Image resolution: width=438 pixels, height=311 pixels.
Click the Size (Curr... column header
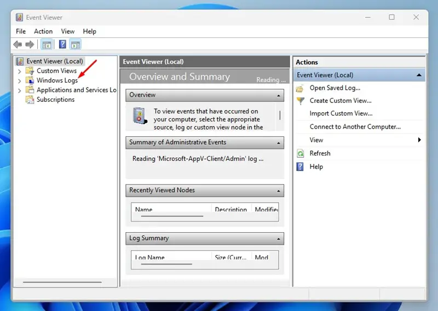[231, 257]
